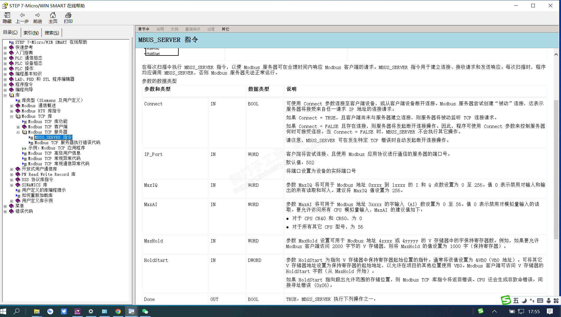
Task: Click book icon beside 入门指南
Action: tap(11, 53)
